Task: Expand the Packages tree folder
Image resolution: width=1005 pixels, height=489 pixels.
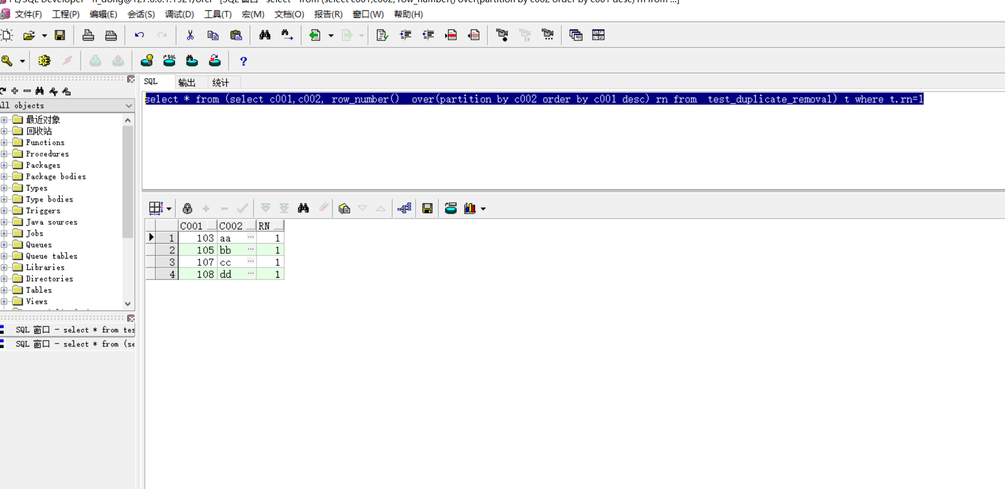Action: click(x=4, y=165)
